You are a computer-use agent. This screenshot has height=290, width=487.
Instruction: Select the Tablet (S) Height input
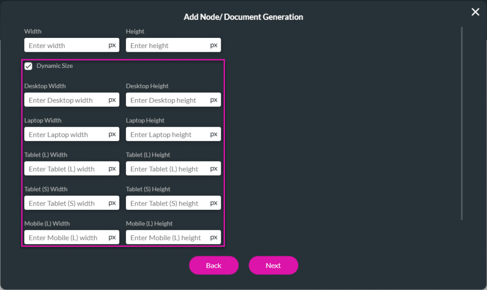click(x=167, y=203)
